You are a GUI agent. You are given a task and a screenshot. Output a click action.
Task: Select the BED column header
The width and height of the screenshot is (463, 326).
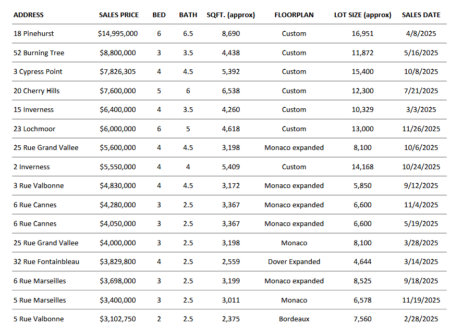[x=159, y=15]
